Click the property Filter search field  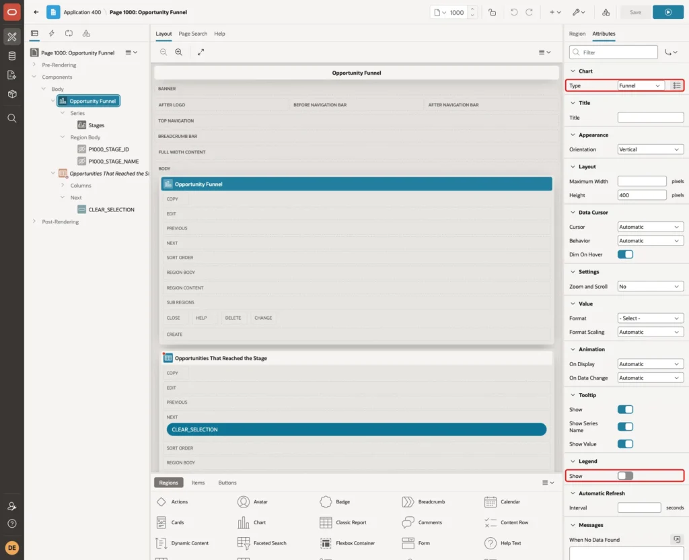click(614, 53)
